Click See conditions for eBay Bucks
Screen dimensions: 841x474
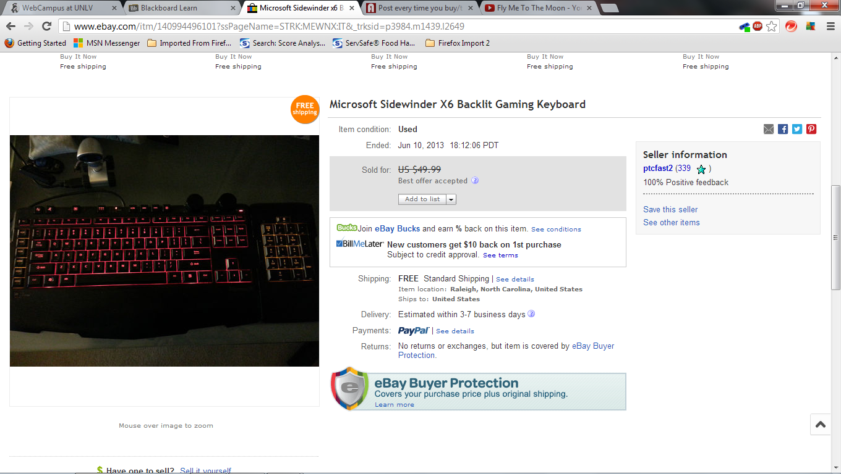(556, 229)
